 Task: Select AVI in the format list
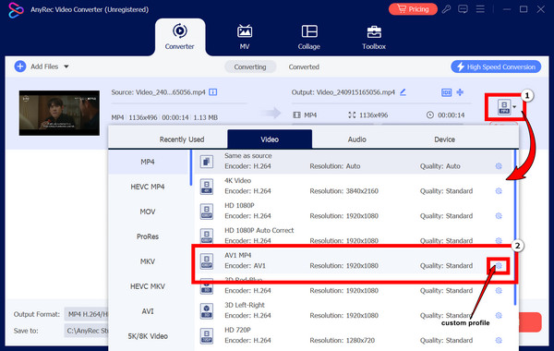click(148, 311)
